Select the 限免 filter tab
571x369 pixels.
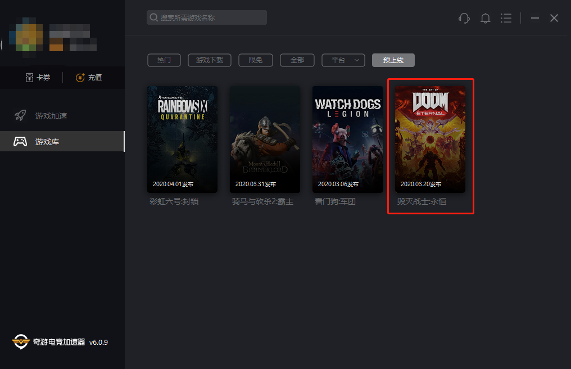[256, 60]
